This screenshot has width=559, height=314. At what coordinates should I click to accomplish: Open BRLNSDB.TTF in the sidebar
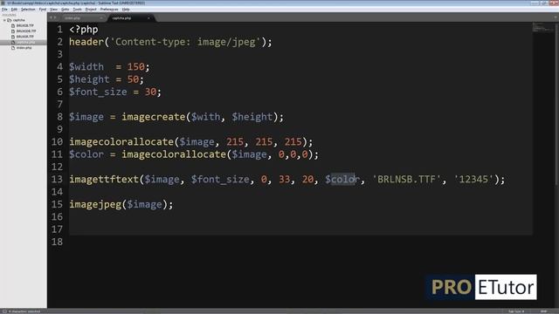click(26, 31)
